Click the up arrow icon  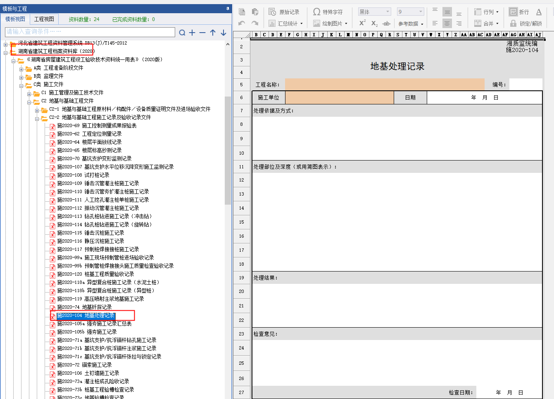213,33
